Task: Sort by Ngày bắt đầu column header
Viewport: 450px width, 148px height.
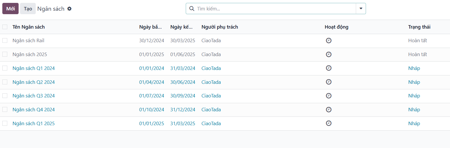Action: pyautogui.click(x=151, y=27)
